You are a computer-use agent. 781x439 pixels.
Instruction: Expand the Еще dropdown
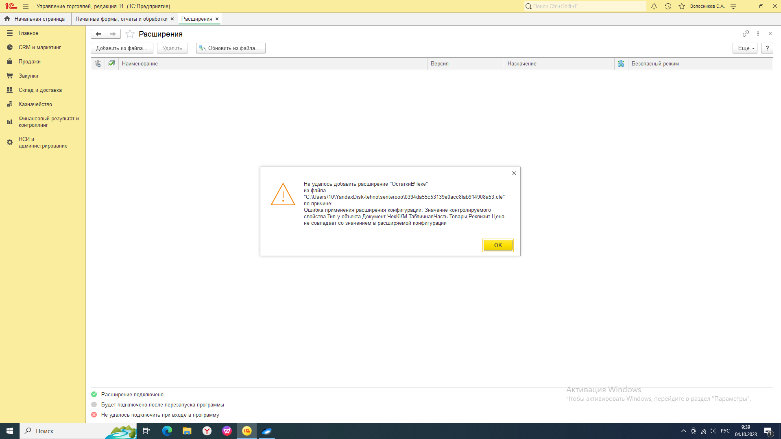(745, 48)
